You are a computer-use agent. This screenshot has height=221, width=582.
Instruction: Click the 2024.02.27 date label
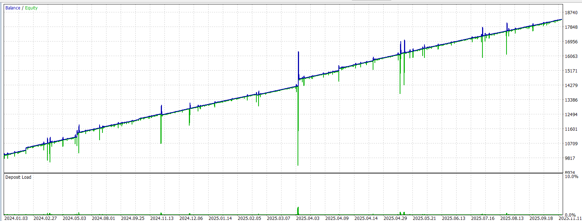[x=45, y=218]
